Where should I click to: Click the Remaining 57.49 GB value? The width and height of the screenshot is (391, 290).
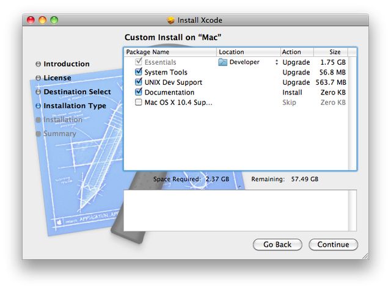click(x=305, y=179)
